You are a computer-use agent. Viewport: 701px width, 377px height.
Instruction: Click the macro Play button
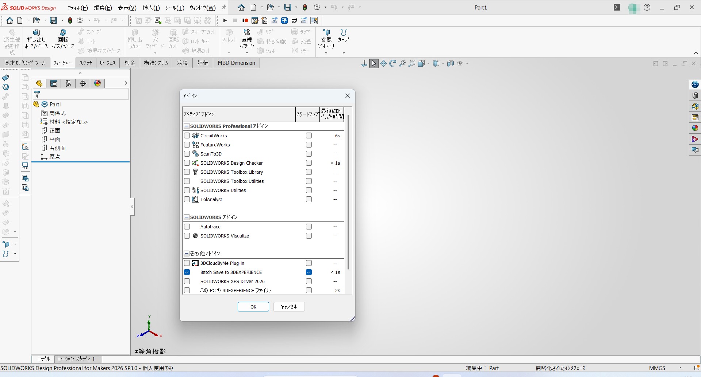click(225, 20)
